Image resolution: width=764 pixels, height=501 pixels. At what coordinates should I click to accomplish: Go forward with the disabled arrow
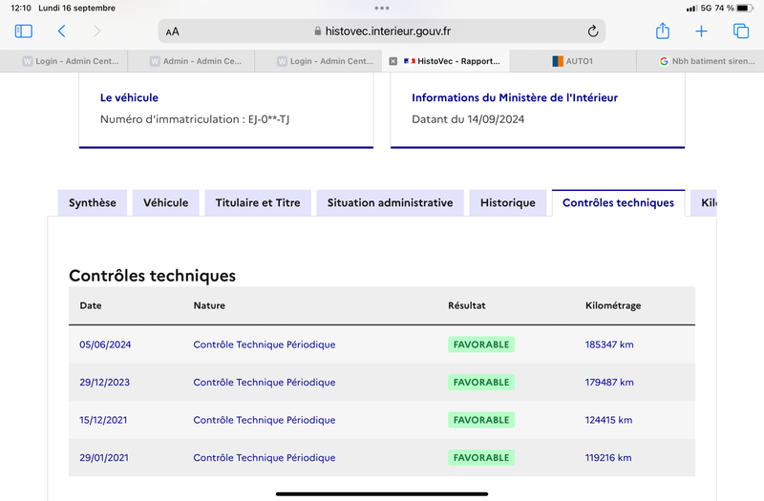click(x=96, y=31)
